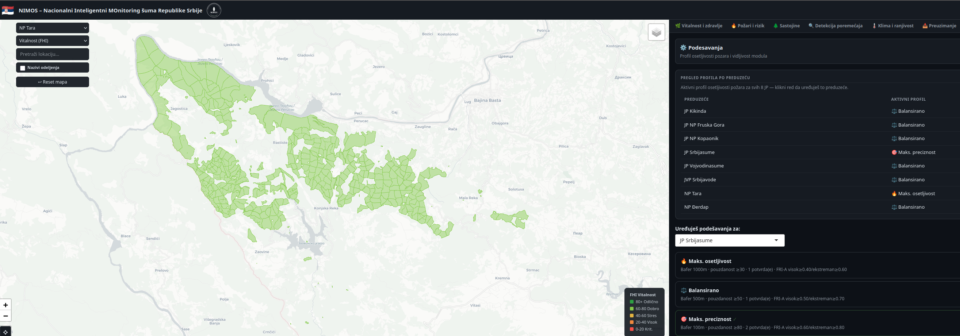960x336 pixels.
Task: Click the Serbian flag icon in header
Action: [x=8, y=11]
